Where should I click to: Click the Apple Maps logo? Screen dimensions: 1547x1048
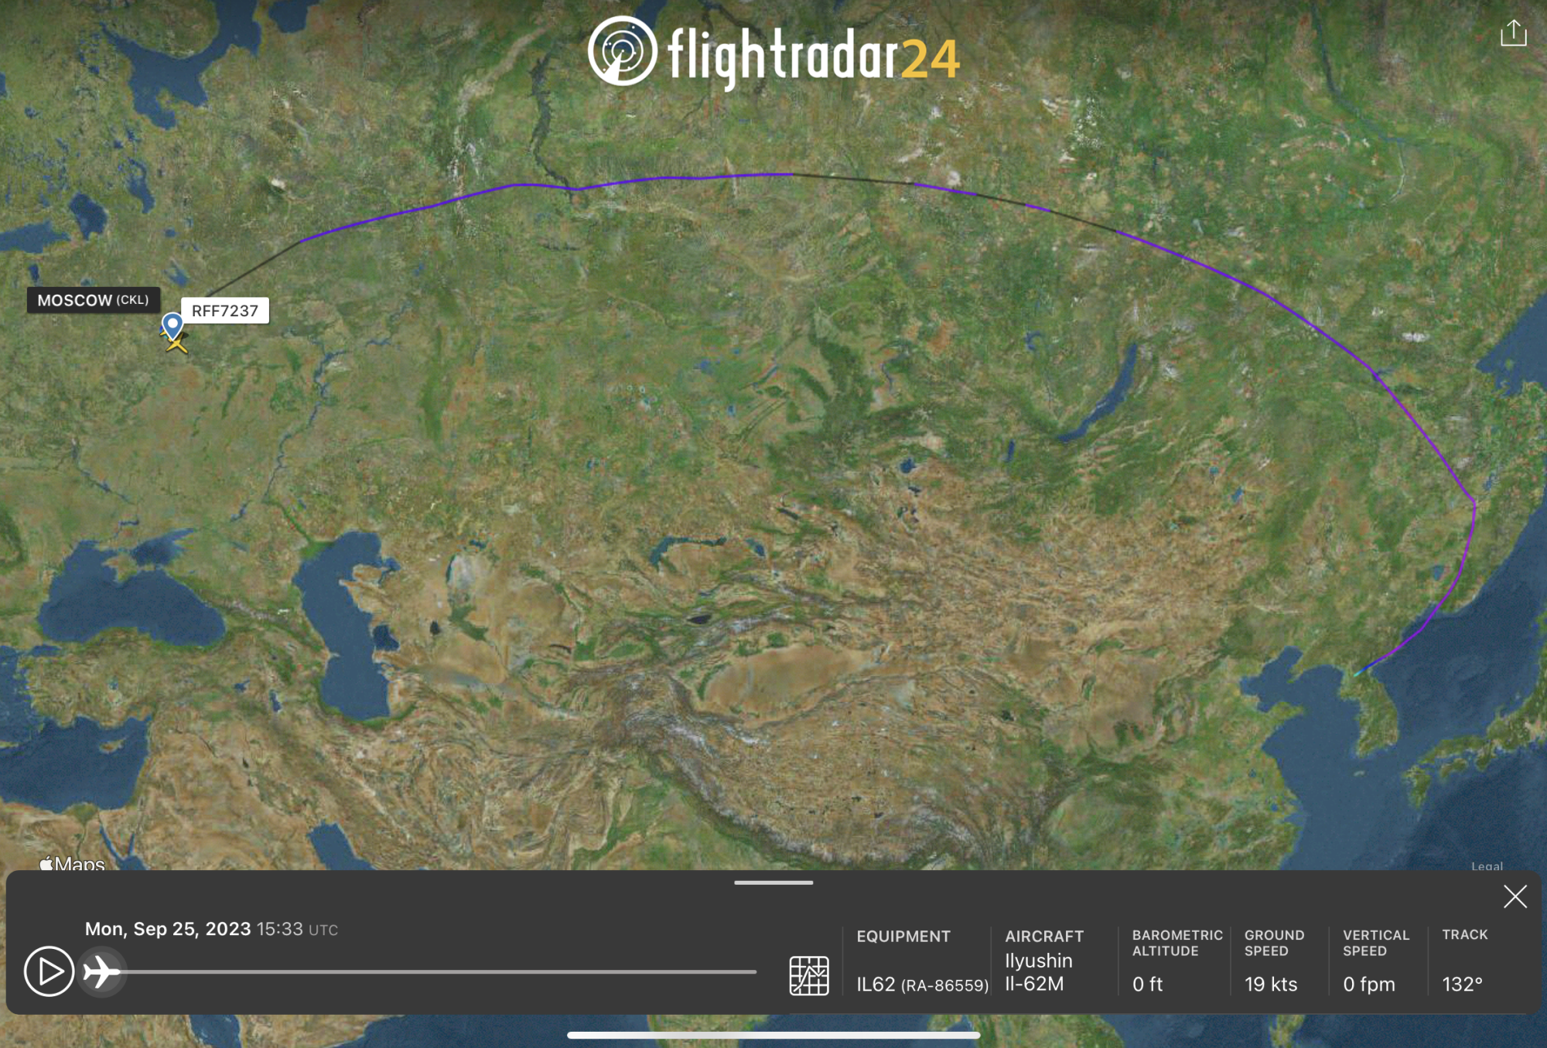click(x=72, y=863)
